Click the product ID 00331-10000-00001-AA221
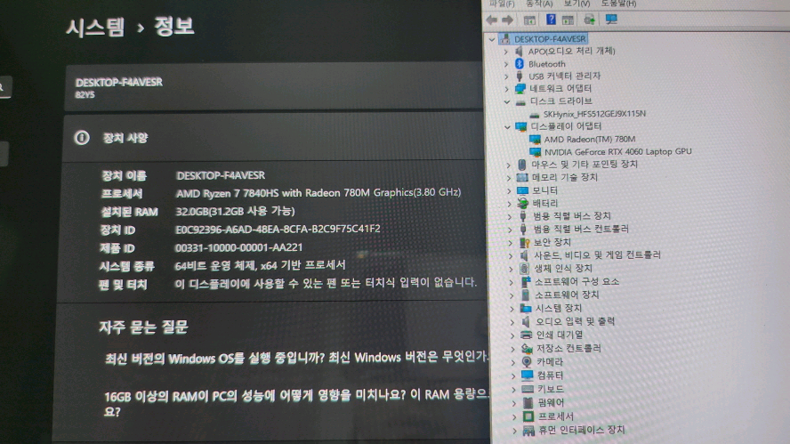The height and width of the screenshot is (444, 790). click(238, 247)
